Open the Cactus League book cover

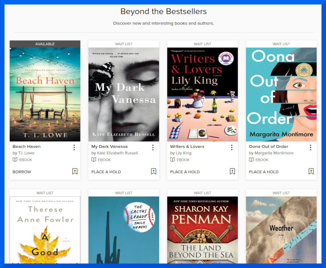[x=124, y=230]
